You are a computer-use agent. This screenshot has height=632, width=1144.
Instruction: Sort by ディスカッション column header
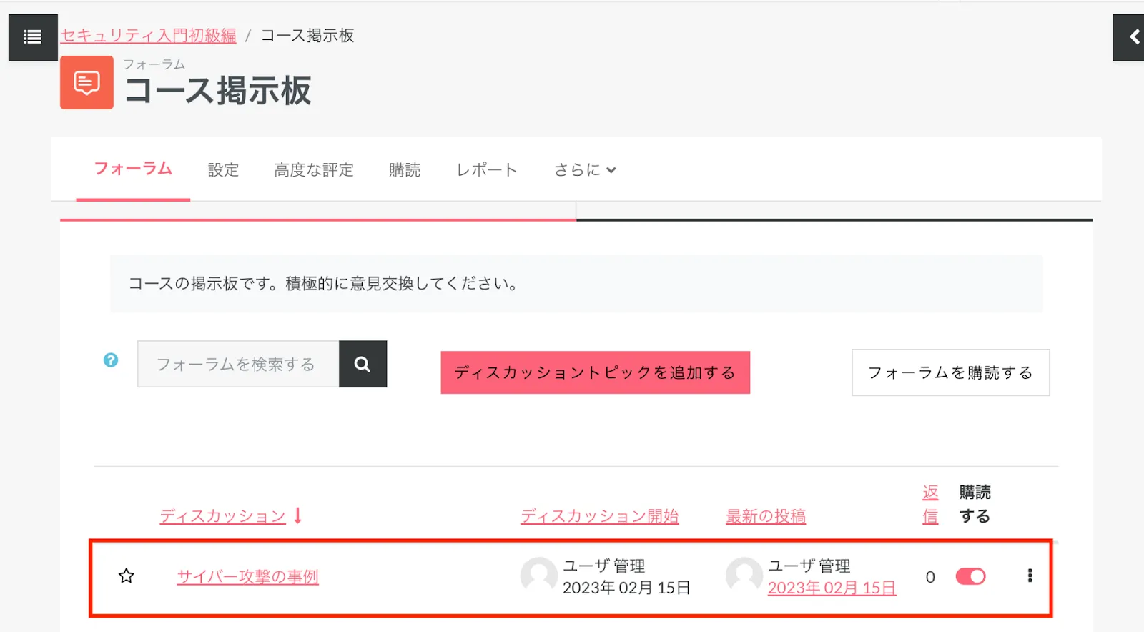pyautogui.click(x=222, y=516)
